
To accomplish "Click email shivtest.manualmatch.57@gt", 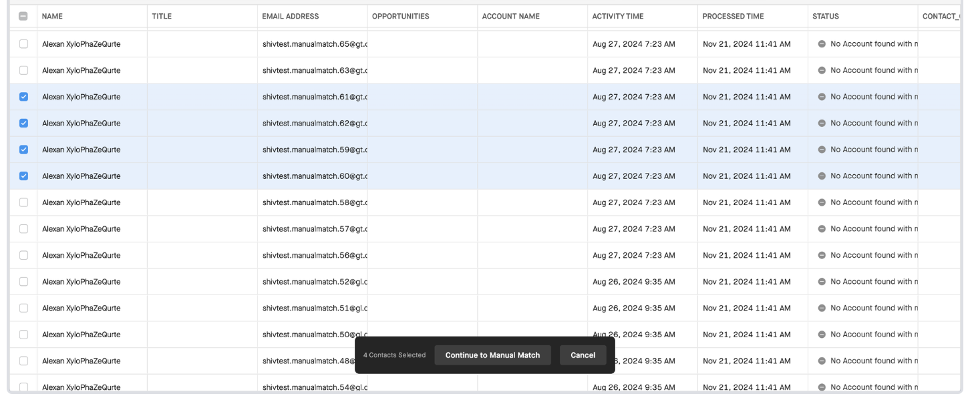I will point(315,229).
